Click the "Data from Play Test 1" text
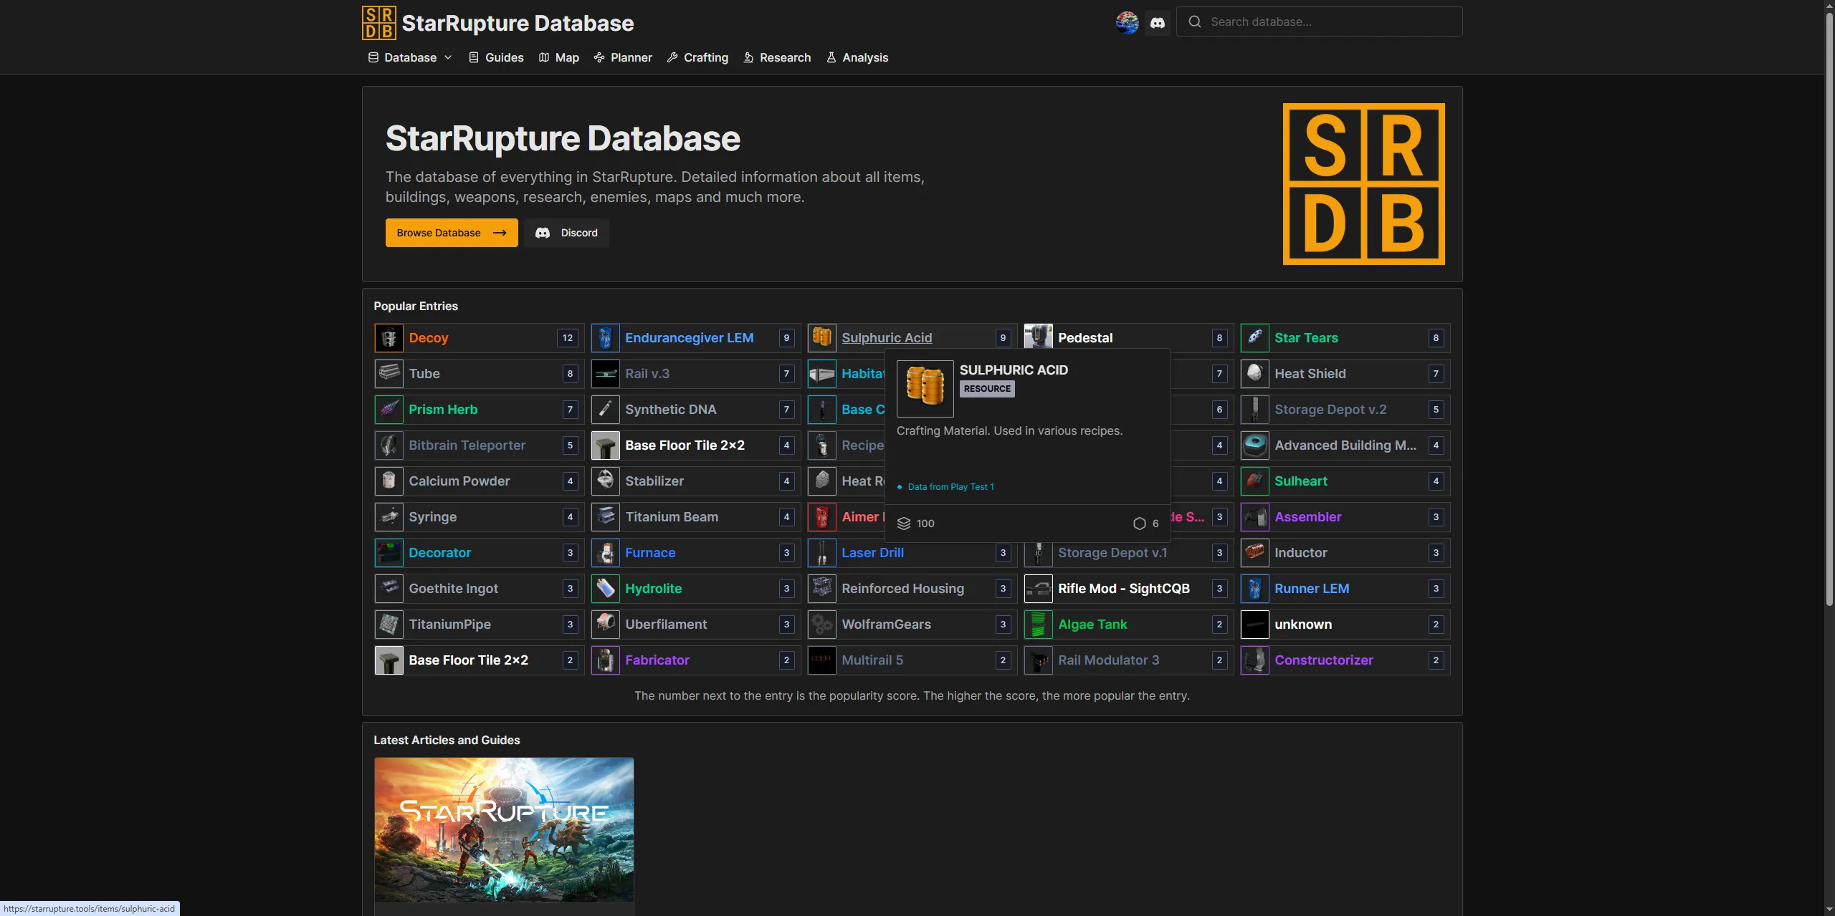Viewport: 1835px width, 916px height. coord(950,487)
